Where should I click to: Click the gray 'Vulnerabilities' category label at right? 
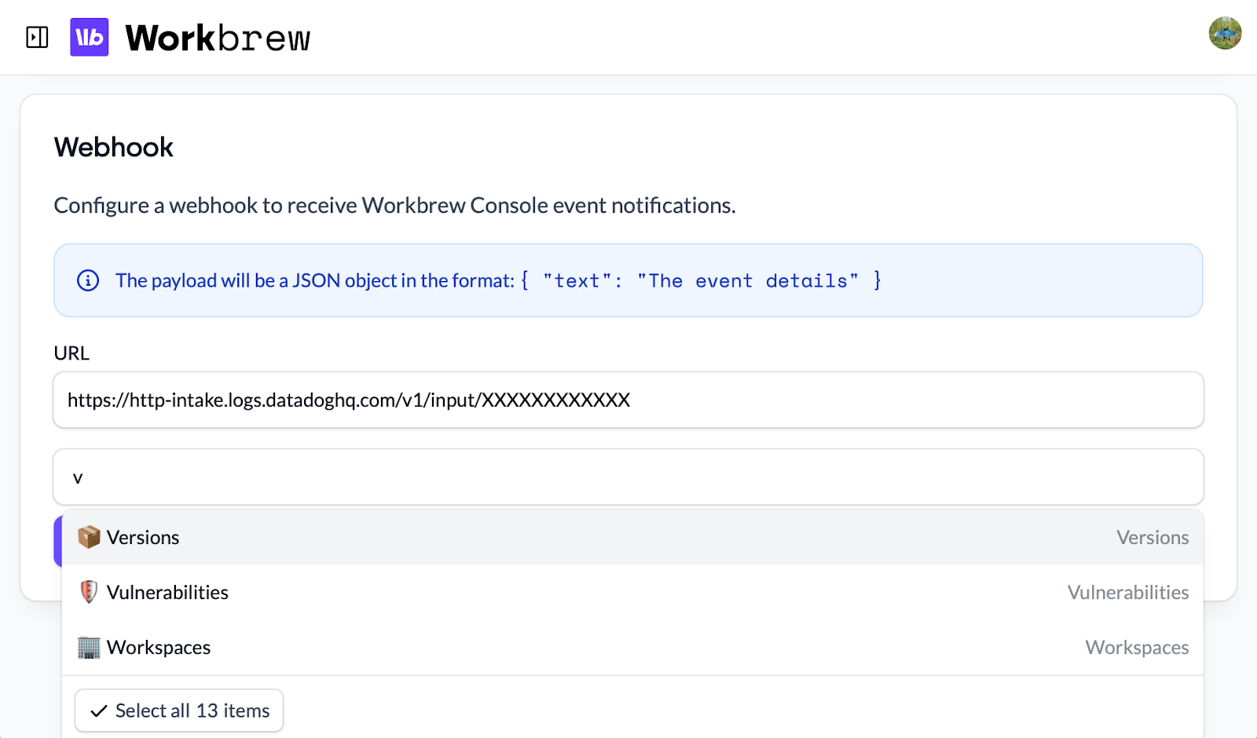(x=1128, y=593)
